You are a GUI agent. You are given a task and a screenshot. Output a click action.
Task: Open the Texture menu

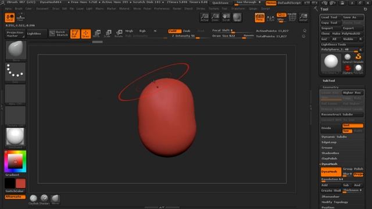point(213,9)
